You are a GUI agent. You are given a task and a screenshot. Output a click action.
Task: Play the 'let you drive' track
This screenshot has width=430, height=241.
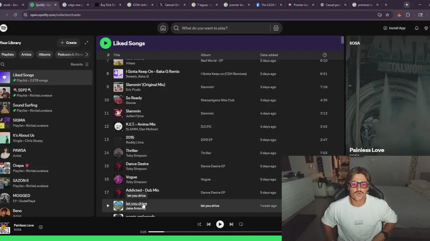click(108, 206)
